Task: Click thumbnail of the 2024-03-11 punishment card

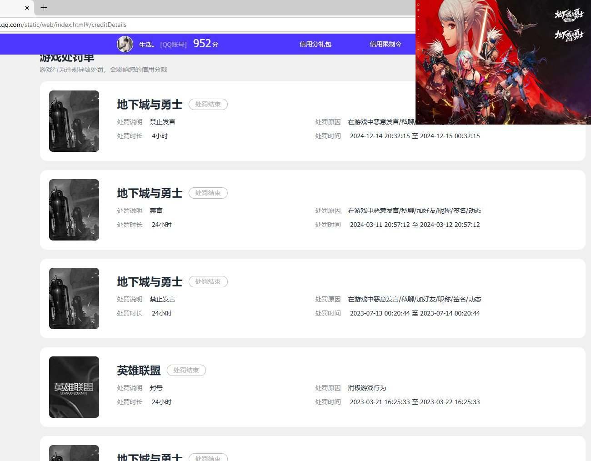Action: (x=74, y=210)
